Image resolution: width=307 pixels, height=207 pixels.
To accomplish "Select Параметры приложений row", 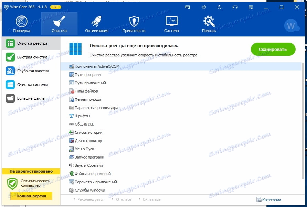I will coord(181,182).
